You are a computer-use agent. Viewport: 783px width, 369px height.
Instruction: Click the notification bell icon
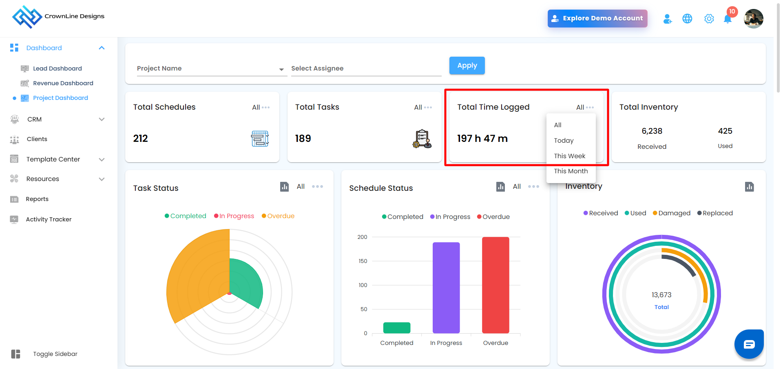click(727, 19)
